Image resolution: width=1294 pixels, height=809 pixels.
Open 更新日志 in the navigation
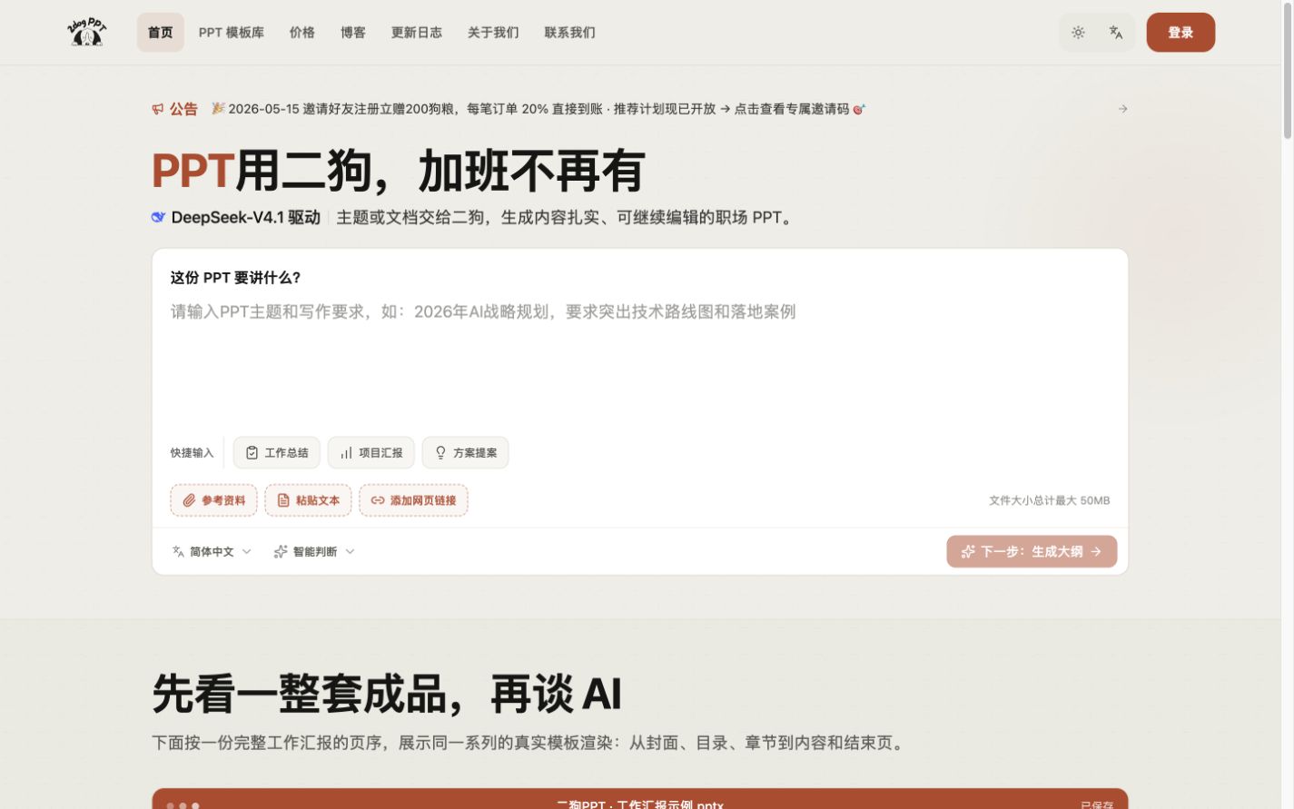pos(417,33)
